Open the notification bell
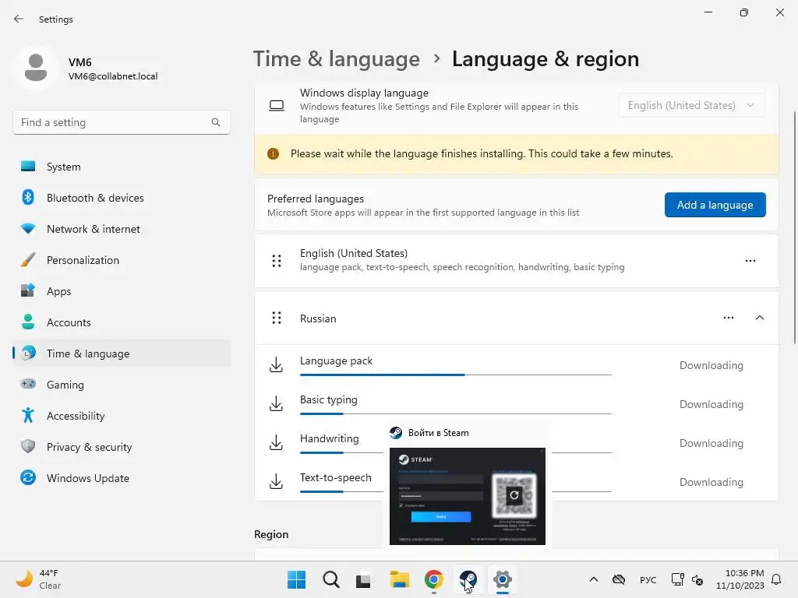The width and height of the screenshot is (798, 598). (x=776, y=579)
